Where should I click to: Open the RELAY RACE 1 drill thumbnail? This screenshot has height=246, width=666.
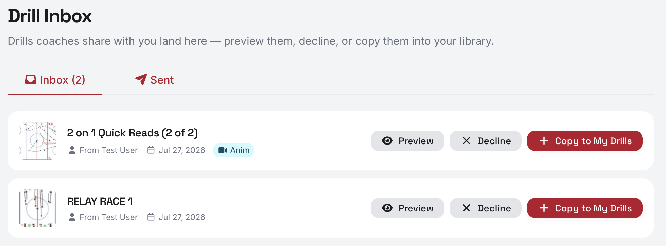coord(37,208)
